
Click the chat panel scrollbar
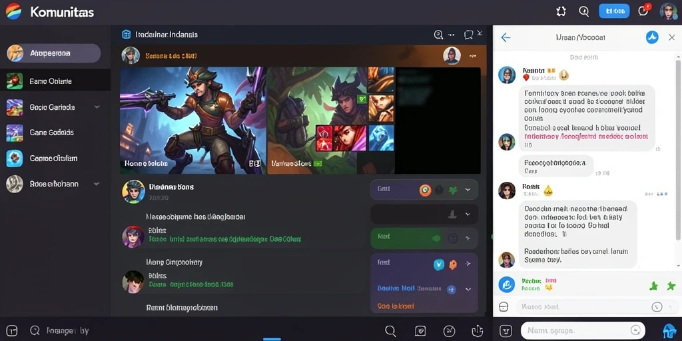[677, 150]
